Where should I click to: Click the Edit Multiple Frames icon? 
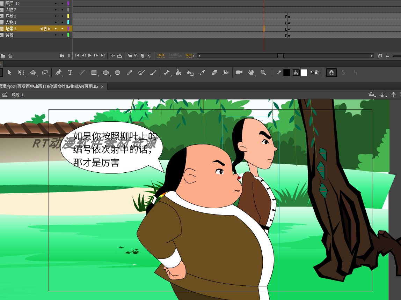coord(142,55)
